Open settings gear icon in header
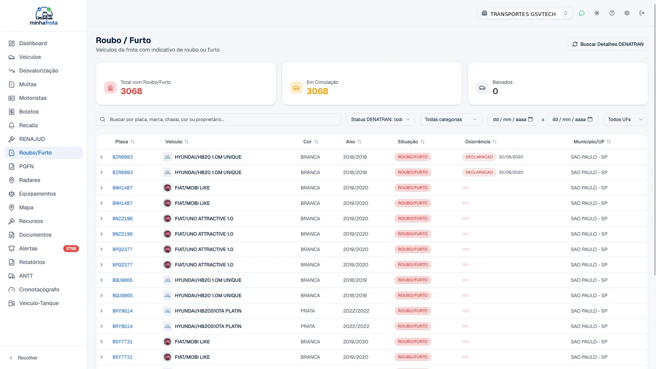Screen dimensions: 656x369 [627, 13]
